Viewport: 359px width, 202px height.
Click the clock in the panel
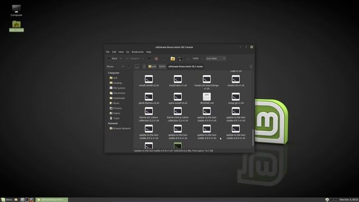(x=349, y=200)
